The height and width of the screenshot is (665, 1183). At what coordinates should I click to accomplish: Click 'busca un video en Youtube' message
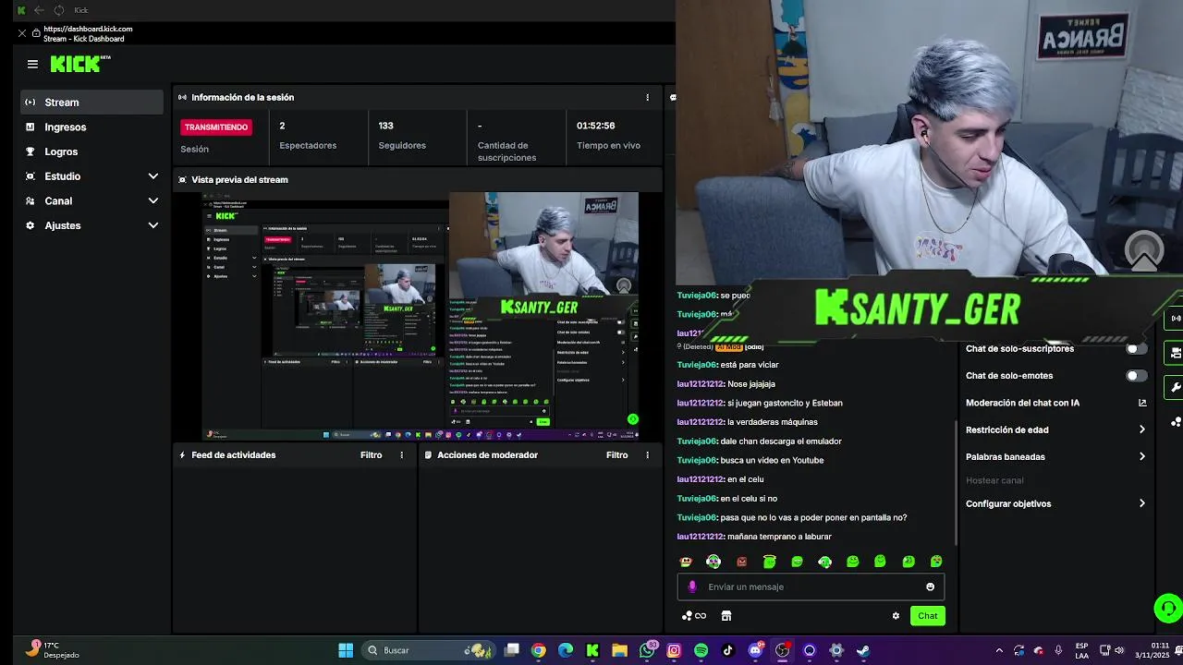[x=772, y=460]
